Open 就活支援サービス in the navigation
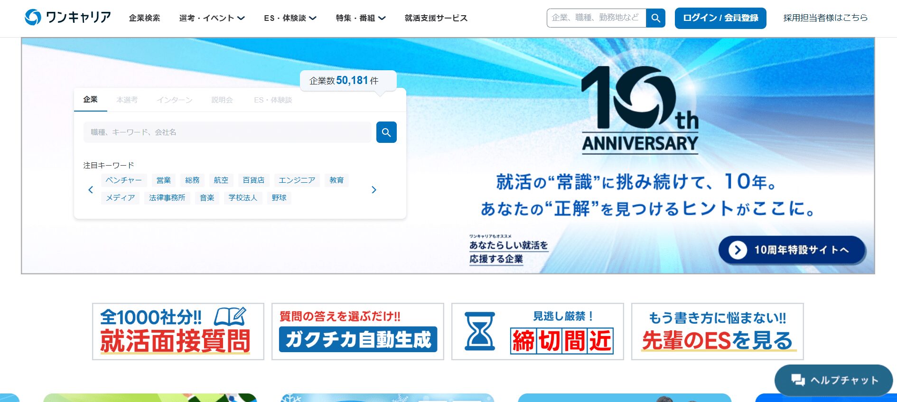Viewport: 897px width, 402px height. point(436,18)
